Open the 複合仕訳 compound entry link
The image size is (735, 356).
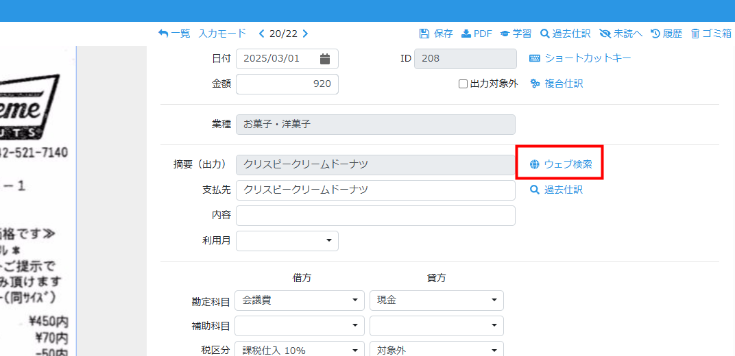click(557, 84)
